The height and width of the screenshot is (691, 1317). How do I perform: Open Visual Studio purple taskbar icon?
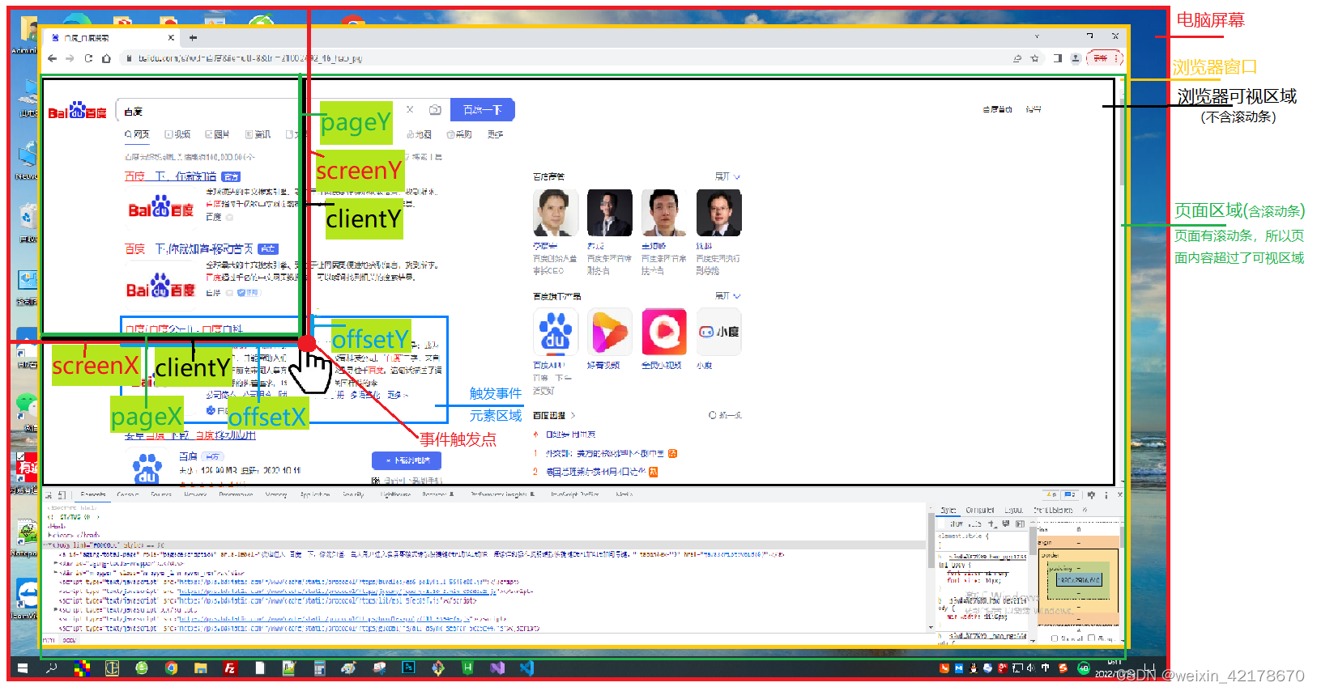[497, 668]
